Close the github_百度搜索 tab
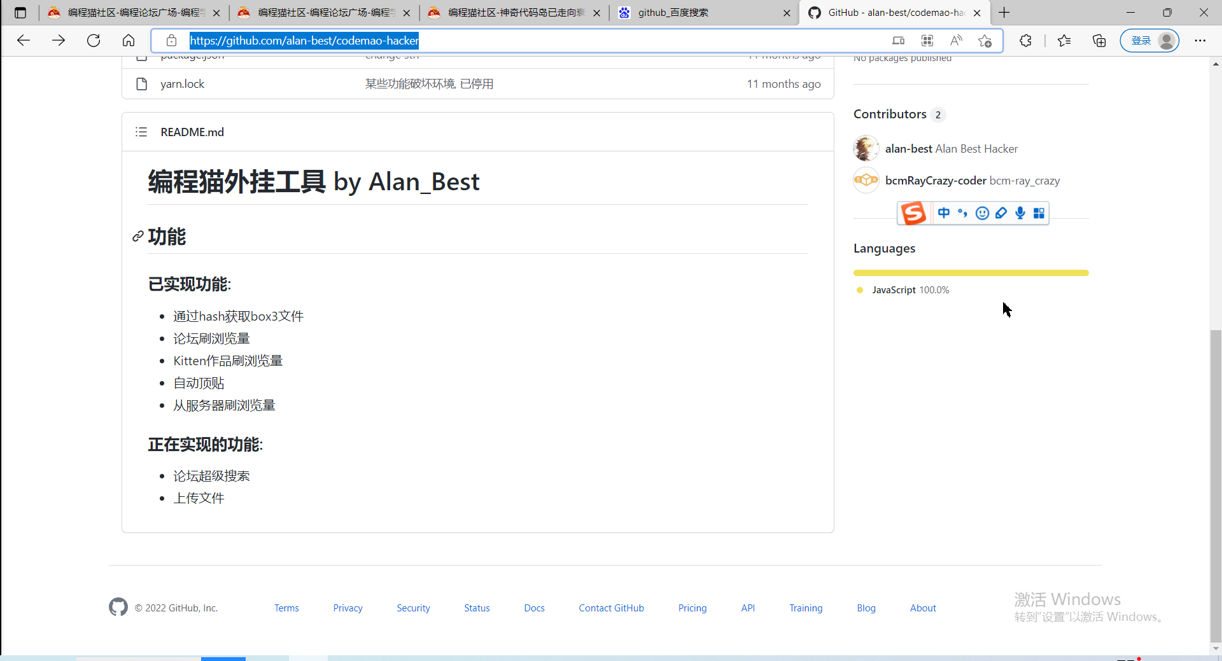The image size is (1222, 661). (x=787, y=13)
